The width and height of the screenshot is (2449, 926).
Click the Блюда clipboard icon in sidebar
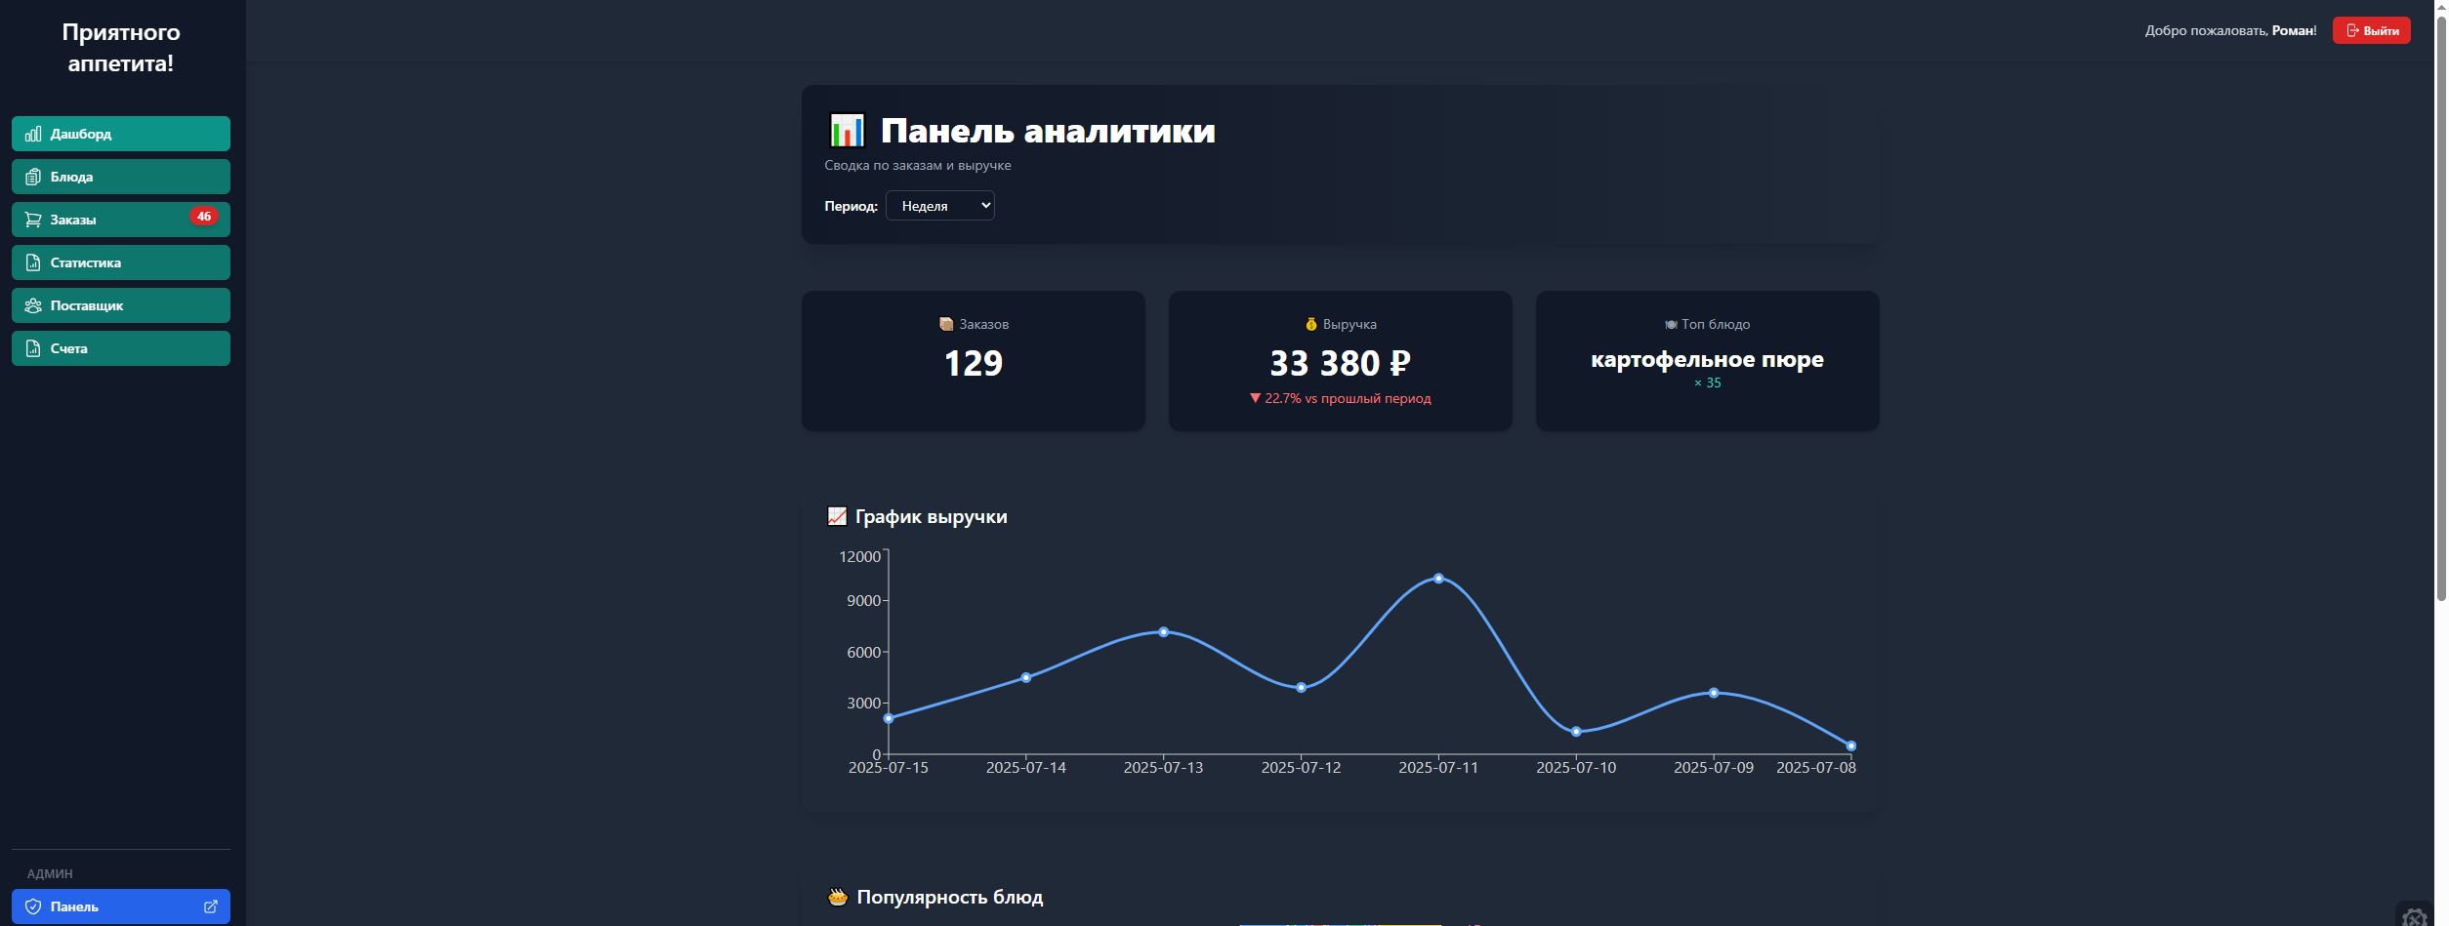33,177
